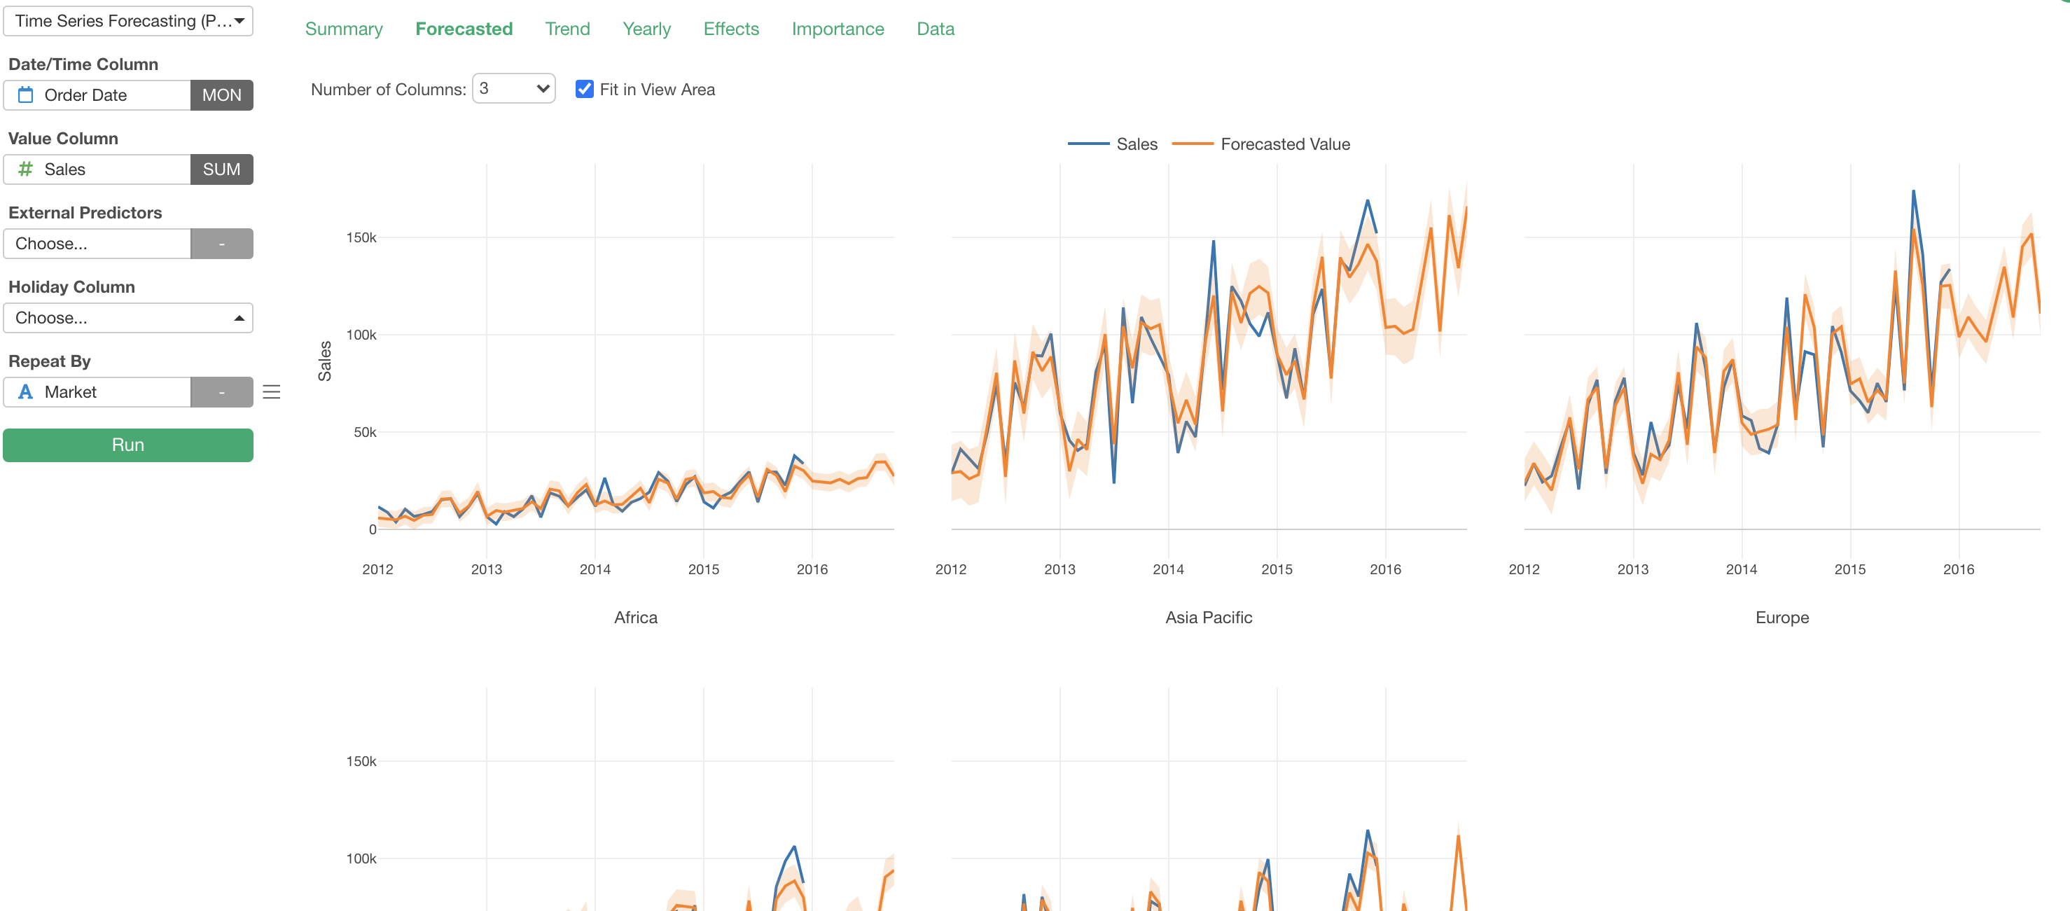Open the Effects tab
This screenshot has height=911, width=2070.
click(730, 29)
